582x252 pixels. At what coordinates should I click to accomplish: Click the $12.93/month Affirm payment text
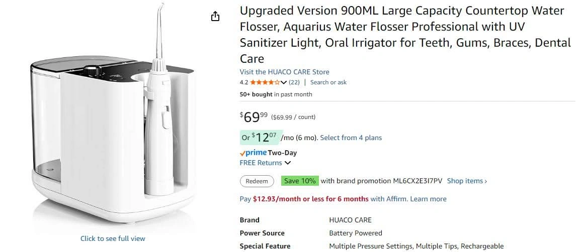(x=310, y=199)
